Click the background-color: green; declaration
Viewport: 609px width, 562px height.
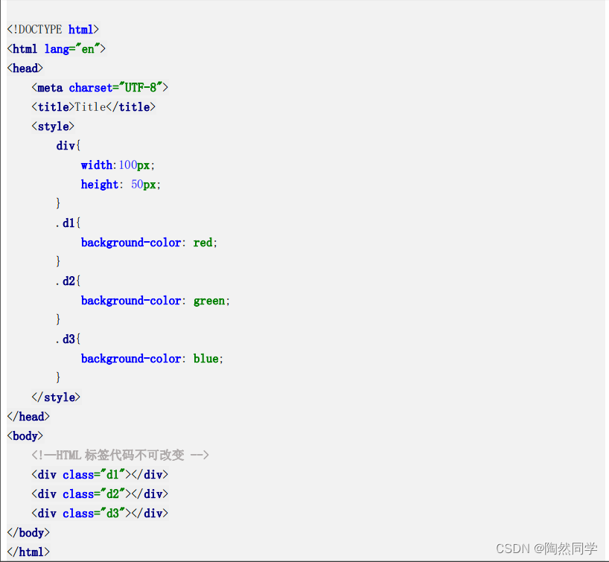(x=156, y=301)
